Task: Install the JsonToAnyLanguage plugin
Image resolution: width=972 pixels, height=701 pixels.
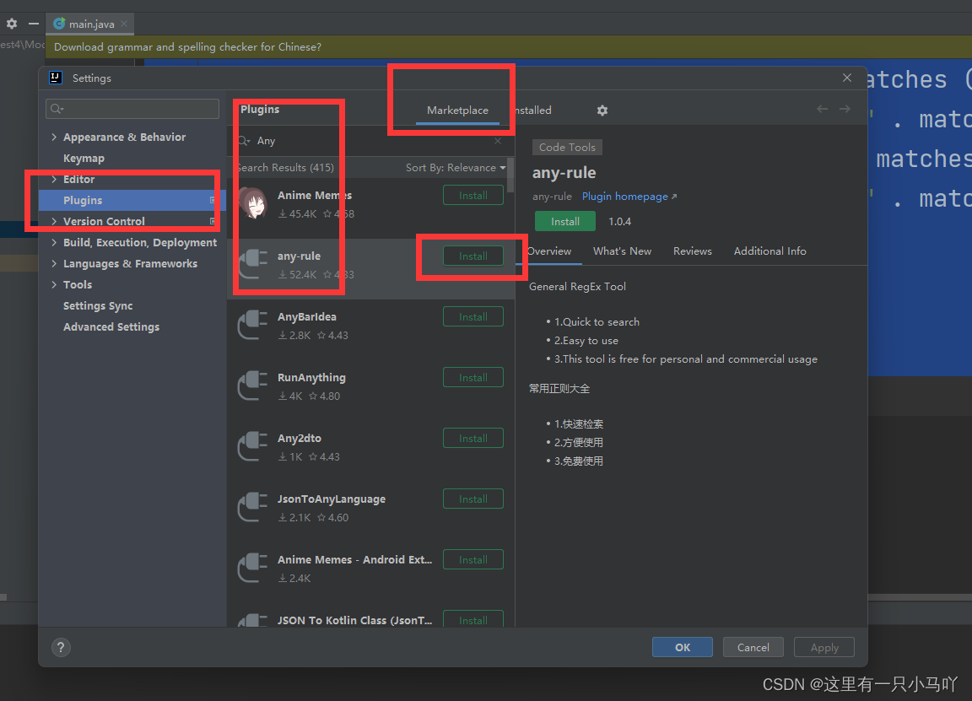Action: pyautogui.click(x=473, y=499)
